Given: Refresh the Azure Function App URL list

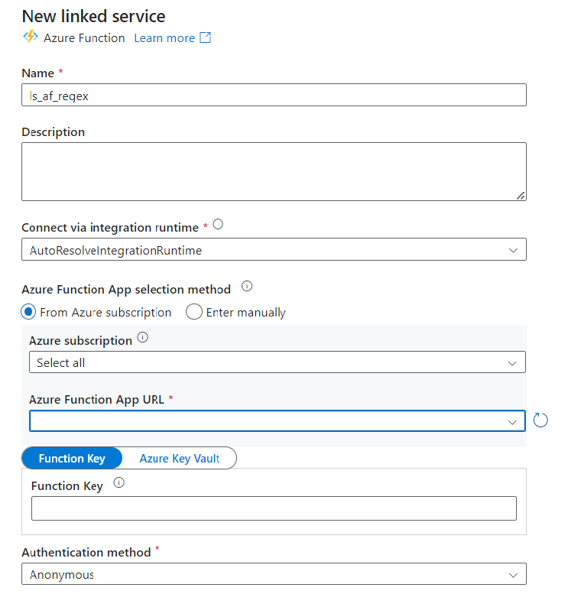Looking at the screenshot, I should point(540,420).
